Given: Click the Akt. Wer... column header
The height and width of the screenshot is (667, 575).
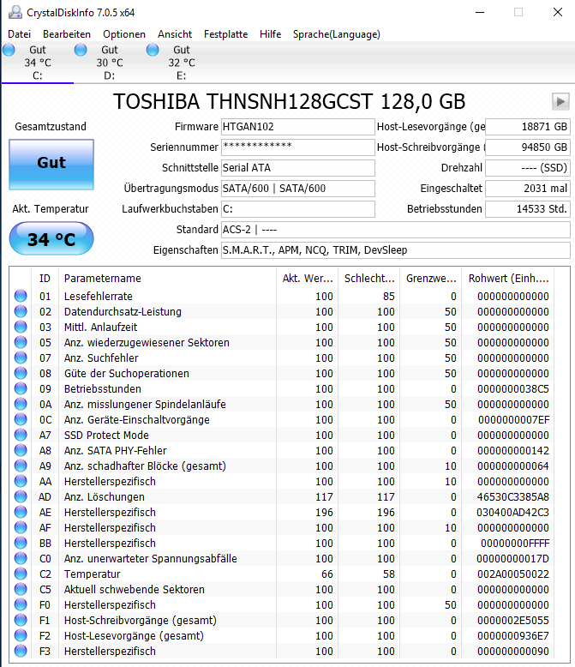Looking at the screenshot, I should [307, 278].
